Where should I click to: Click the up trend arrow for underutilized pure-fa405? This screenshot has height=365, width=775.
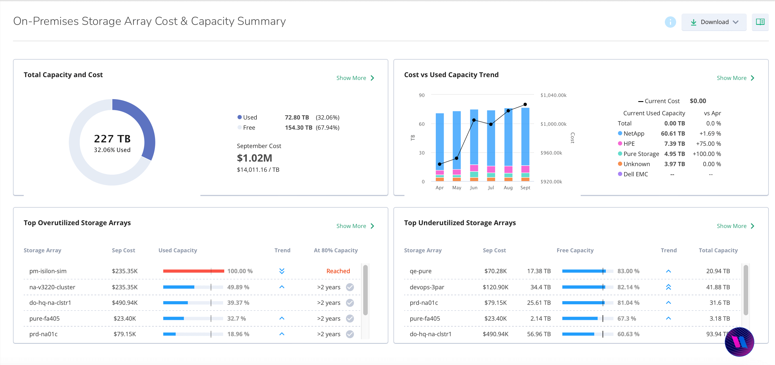[668, 318]
